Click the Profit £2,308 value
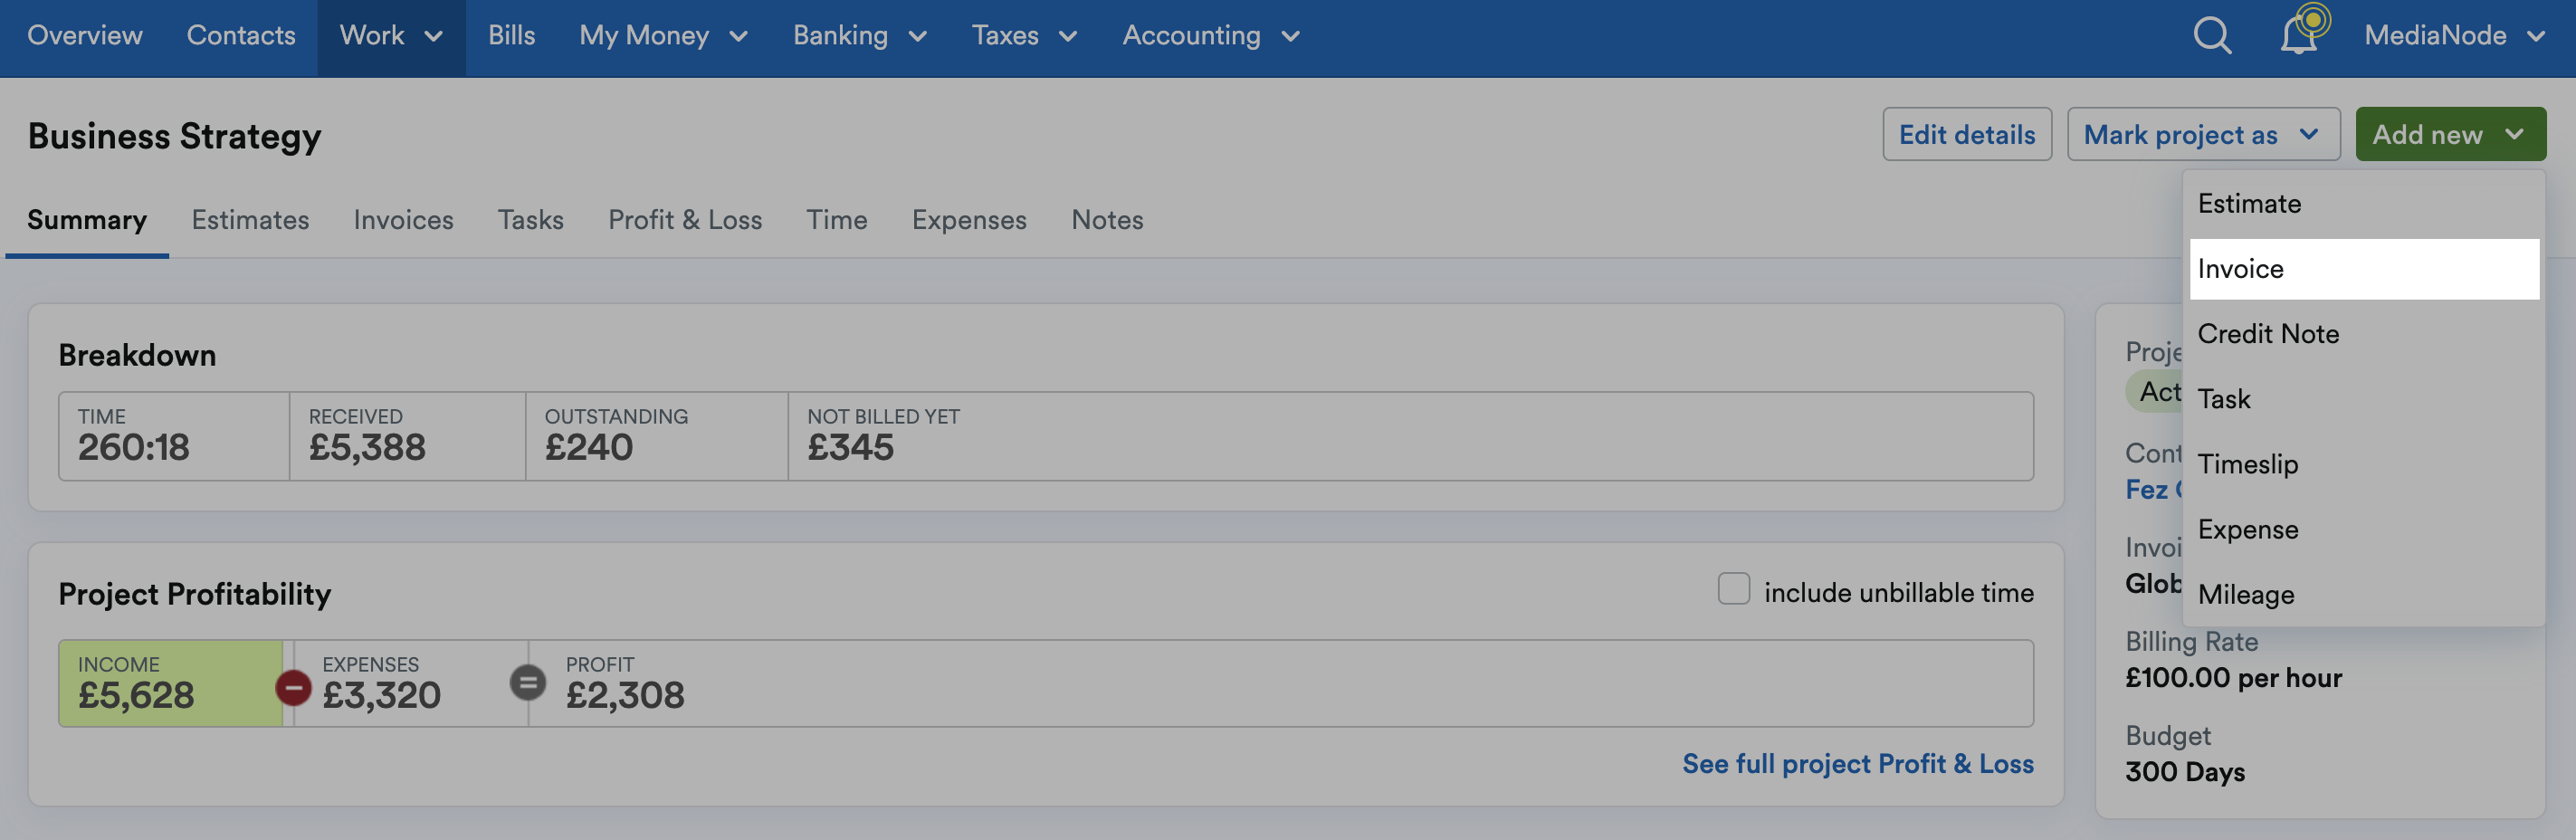2576x840 pixels. click(x=625, y=696)
